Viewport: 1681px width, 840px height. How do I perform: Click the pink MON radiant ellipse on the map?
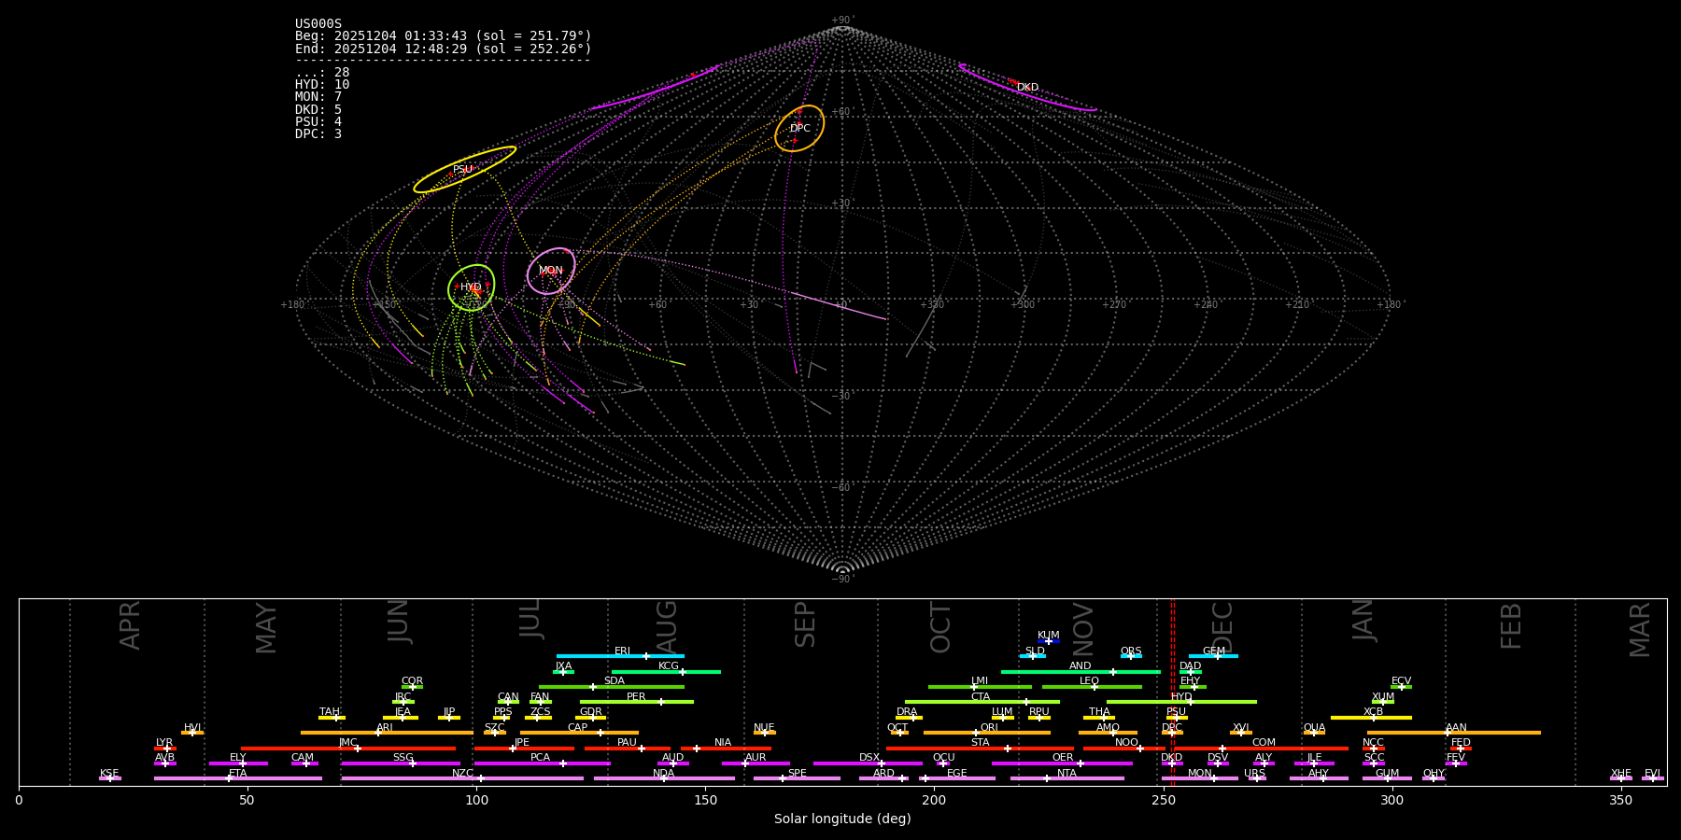(x=551, y=271)
